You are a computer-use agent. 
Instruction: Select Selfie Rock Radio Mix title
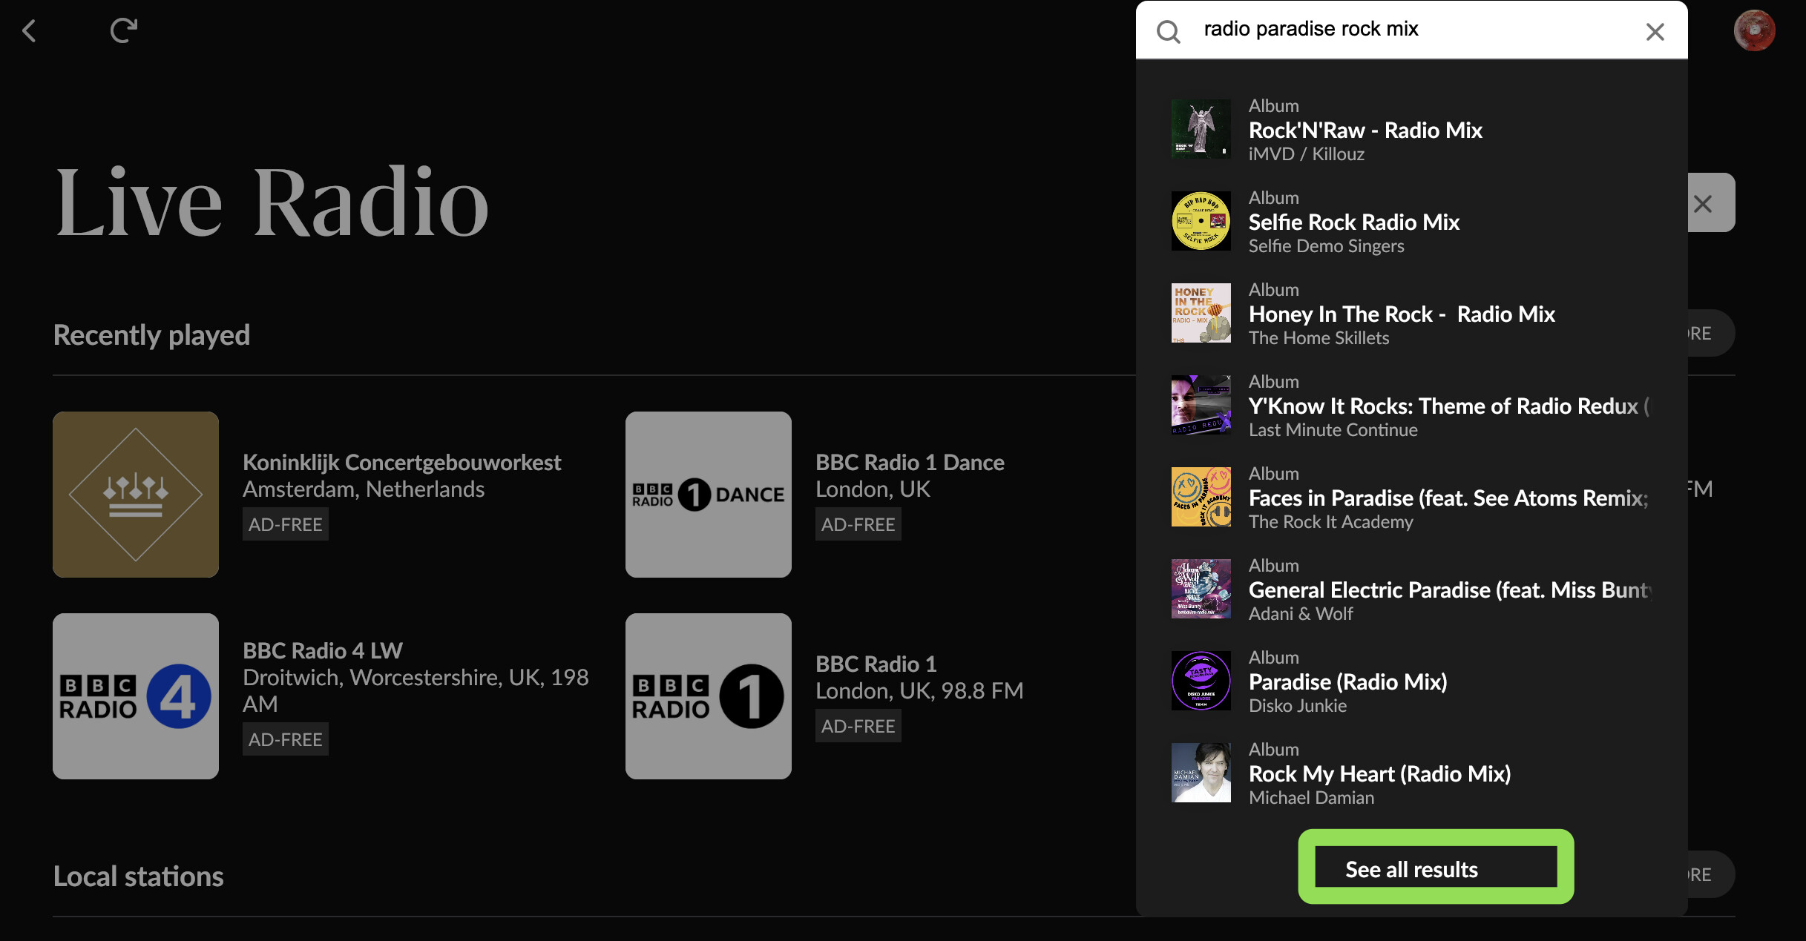click(x=1354, y=222)
